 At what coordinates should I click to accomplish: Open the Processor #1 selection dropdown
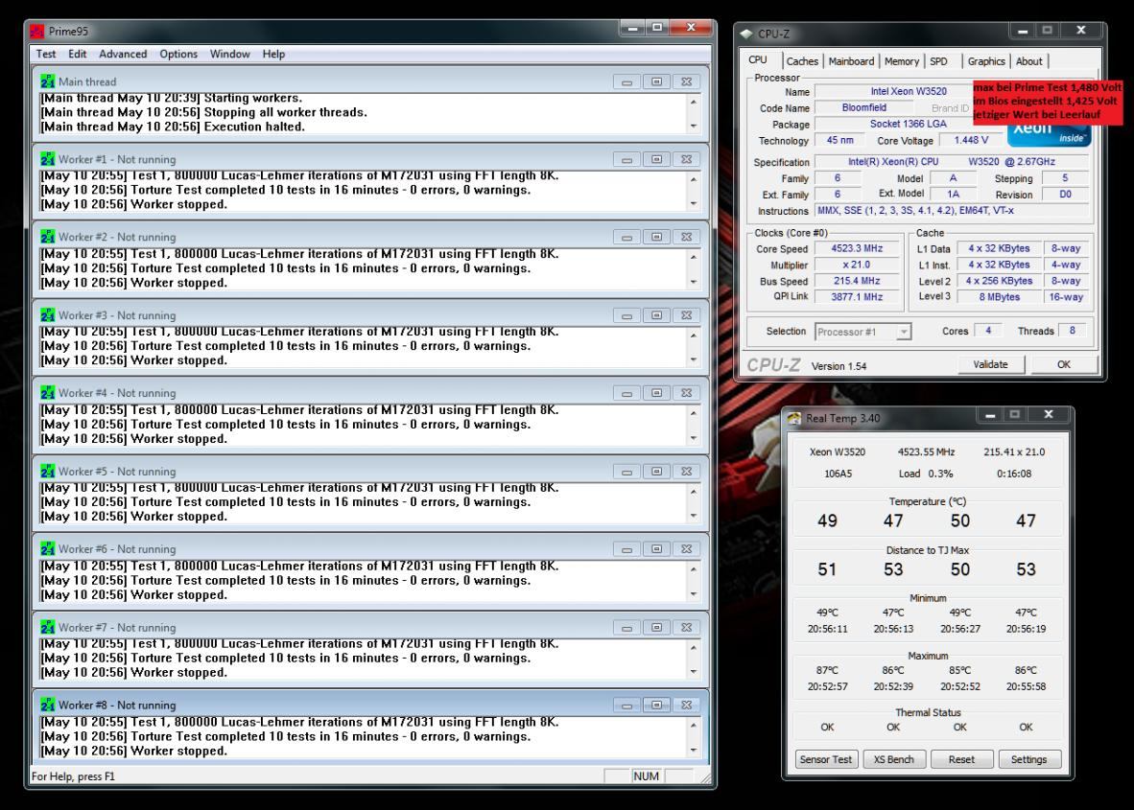click(x=862, y=332)
